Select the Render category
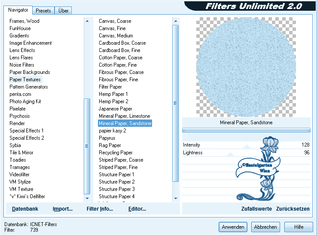 pos(17,123)
